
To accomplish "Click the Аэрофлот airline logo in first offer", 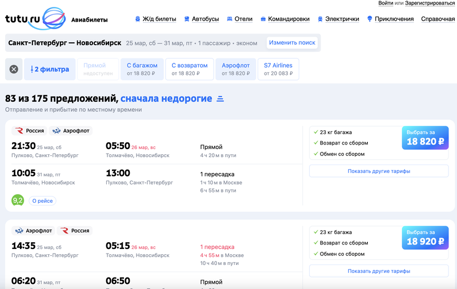I will (56, 131).
